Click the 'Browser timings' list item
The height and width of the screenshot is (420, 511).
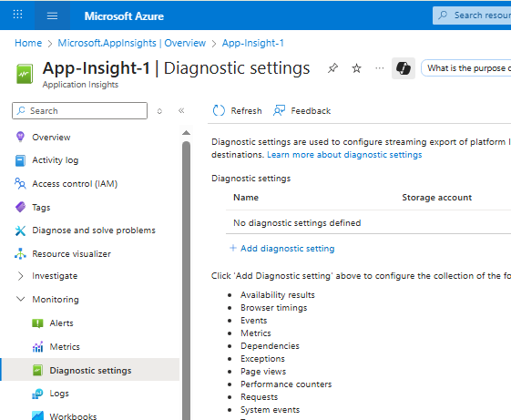coord(274,308)
